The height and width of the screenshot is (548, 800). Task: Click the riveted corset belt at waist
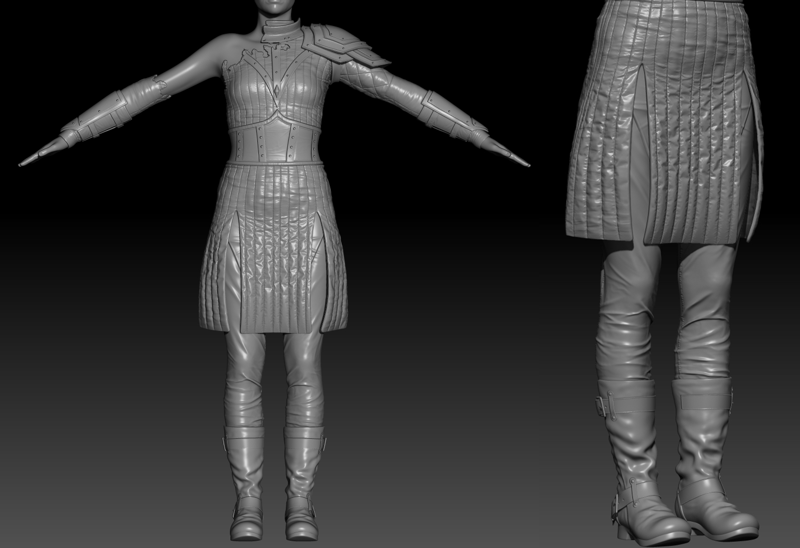(275, 145)
